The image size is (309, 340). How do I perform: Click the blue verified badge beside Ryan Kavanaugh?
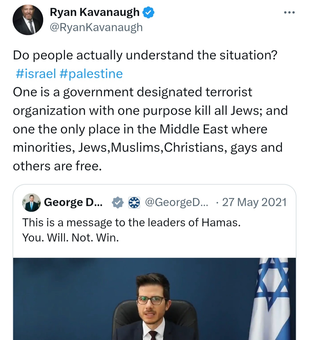[148, 12]
